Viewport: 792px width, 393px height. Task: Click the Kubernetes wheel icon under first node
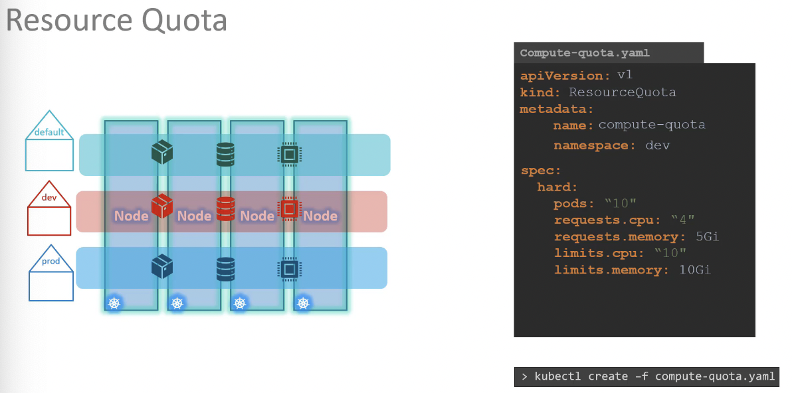[115, 303]
